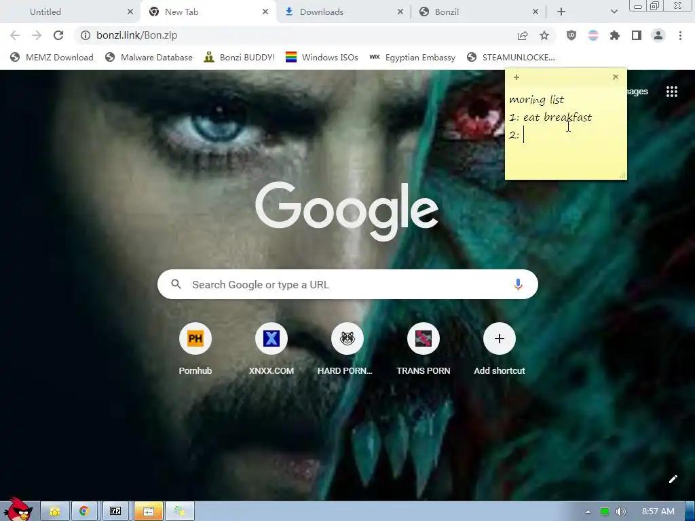Open the highlighted installer taskbar icon

coord(148,512)
